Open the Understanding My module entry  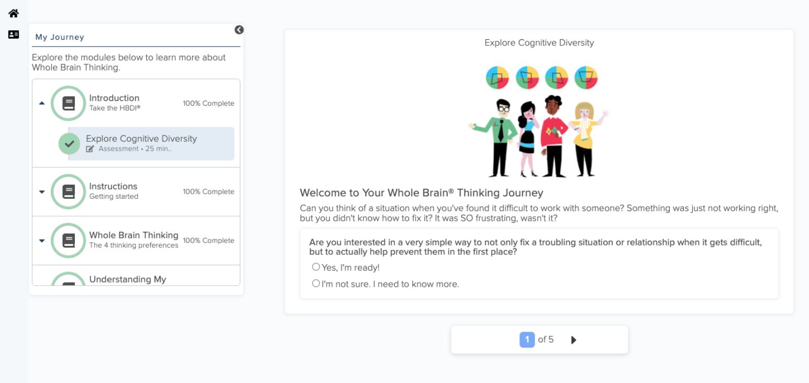(x=127, y=279)
